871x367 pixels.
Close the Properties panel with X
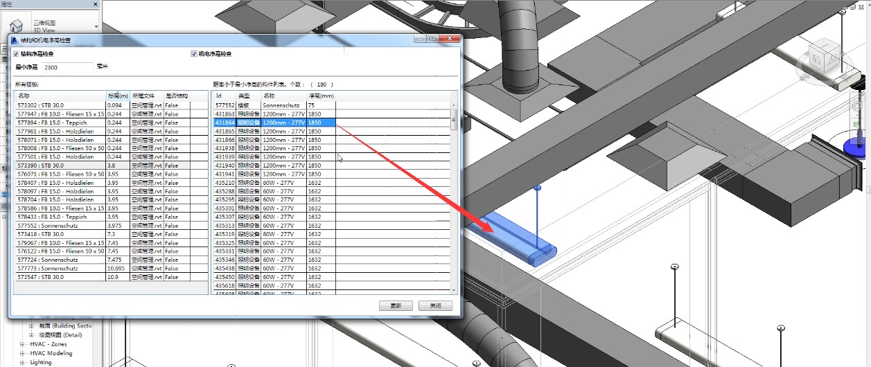[94, 4]
